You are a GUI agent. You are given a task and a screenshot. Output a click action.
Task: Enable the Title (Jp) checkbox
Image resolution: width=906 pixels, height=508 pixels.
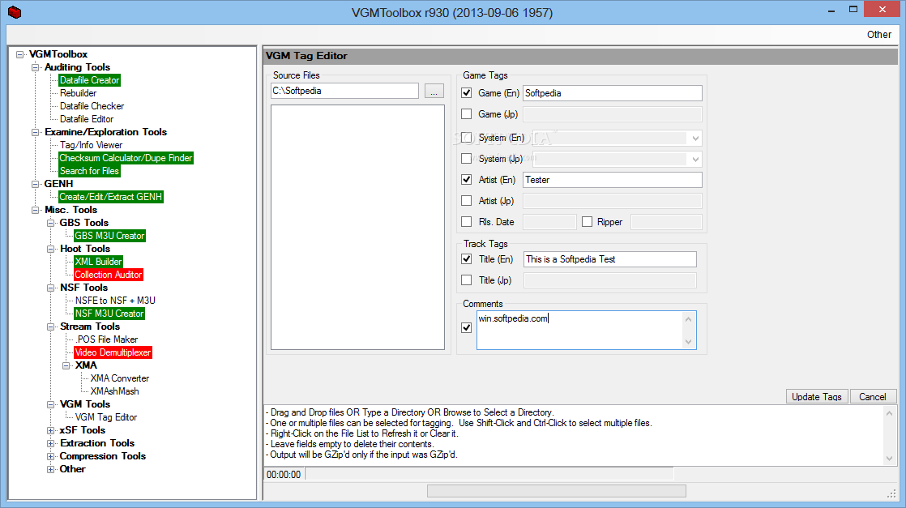[467, 280]
